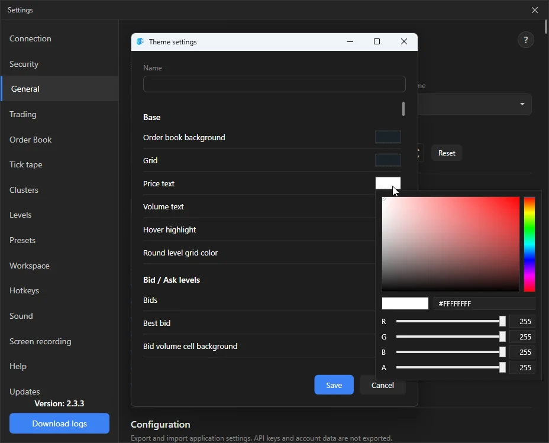This screenshot has height=443, width=549.
Task: Click the Hover highlight row label
Action: (x=169, y=230)
